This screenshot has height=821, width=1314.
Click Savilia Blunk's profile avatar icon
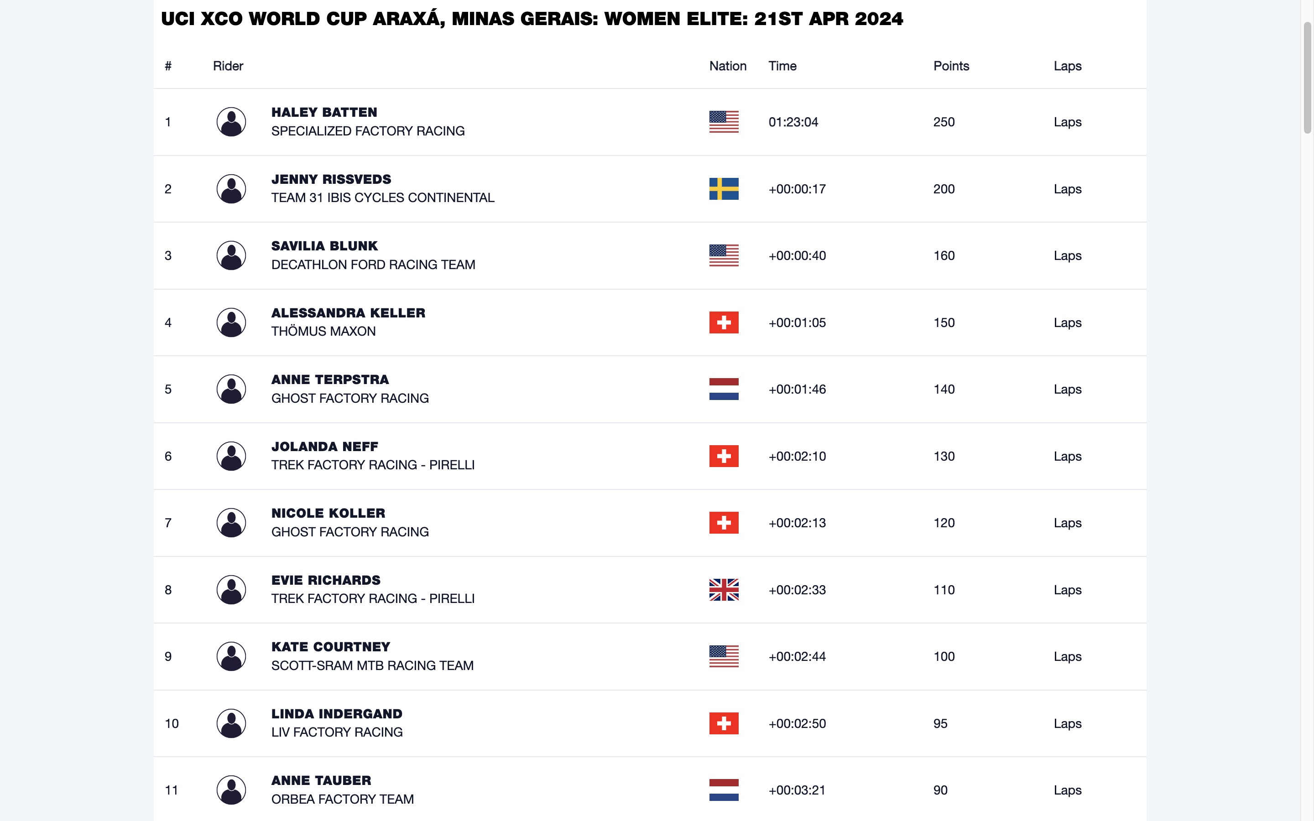coord(231,256)
